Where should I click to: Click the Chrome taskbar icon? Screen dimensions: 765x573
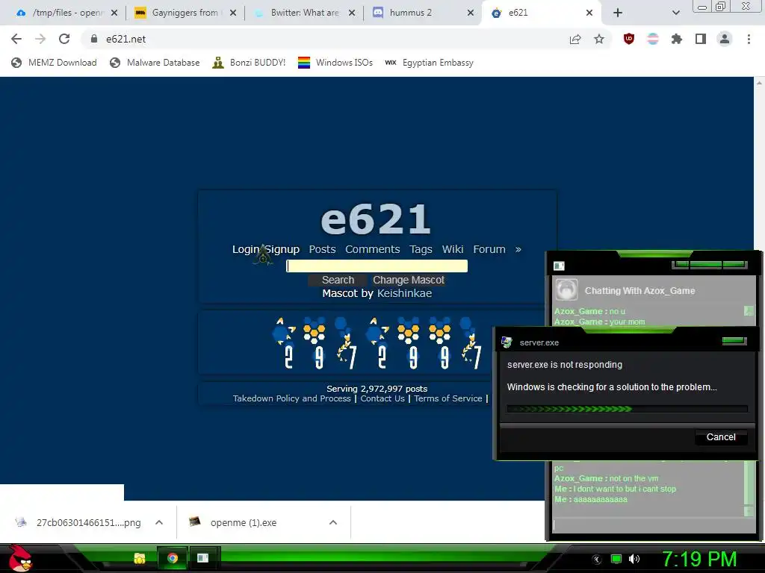[173, 558]
